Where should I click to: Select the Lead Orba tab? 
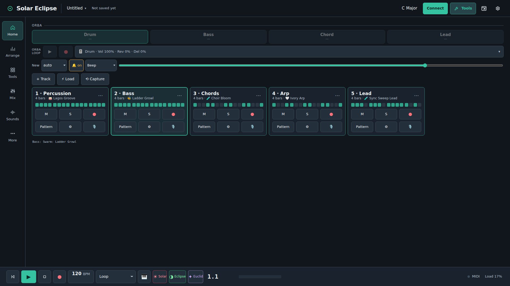[x=445, y=37]
